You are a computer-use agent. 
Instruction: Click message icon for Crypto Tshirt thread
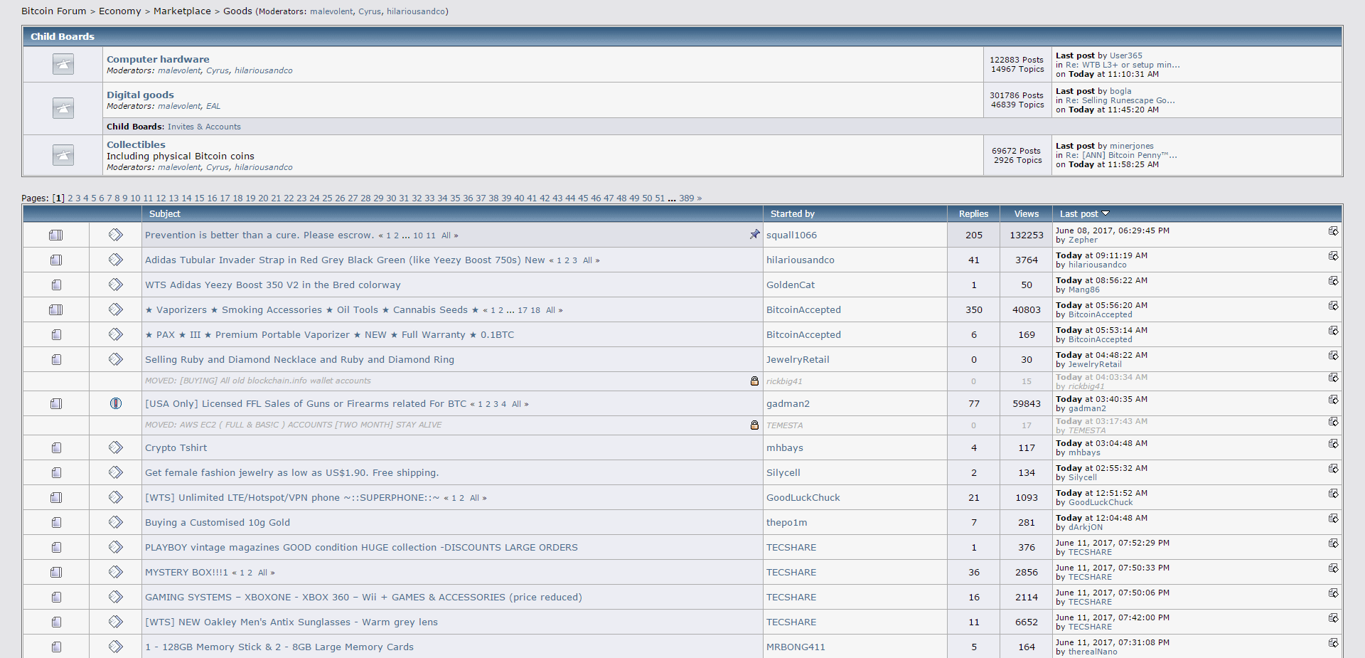pyautogui.click(x=116, y=447)
